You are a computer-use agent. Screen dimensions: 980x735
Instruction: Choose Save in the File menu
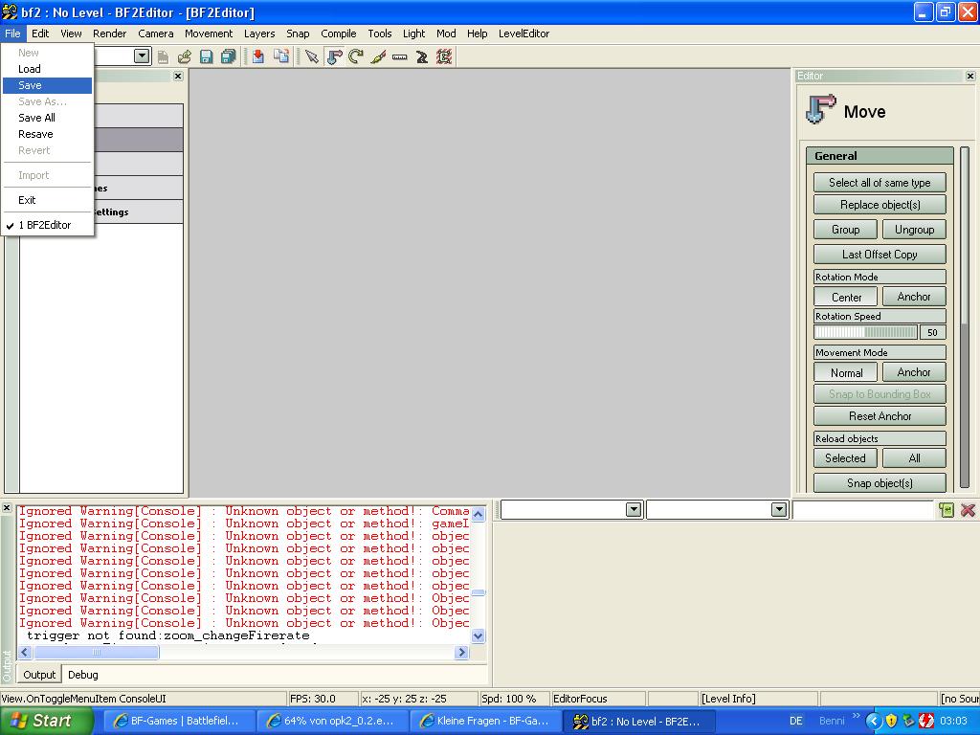pos(48,85)
